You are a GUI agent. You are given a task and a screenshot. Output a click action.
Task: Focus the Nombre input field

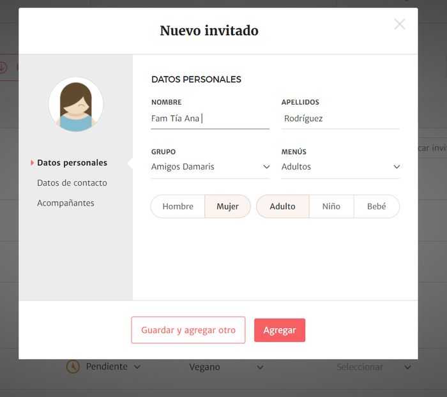pos(210,118)
